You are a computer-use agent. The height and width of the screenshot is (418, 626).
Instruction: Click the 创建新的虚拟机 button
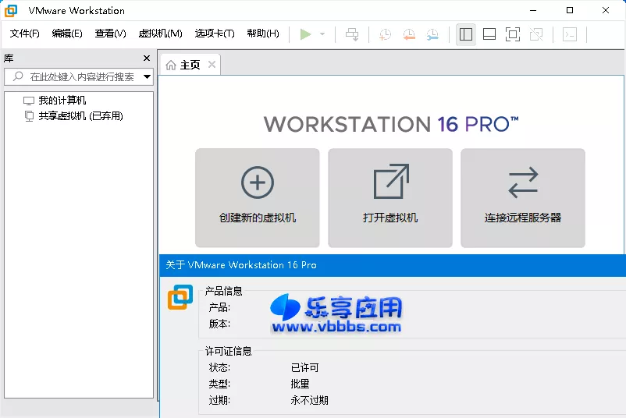[258, 198]
